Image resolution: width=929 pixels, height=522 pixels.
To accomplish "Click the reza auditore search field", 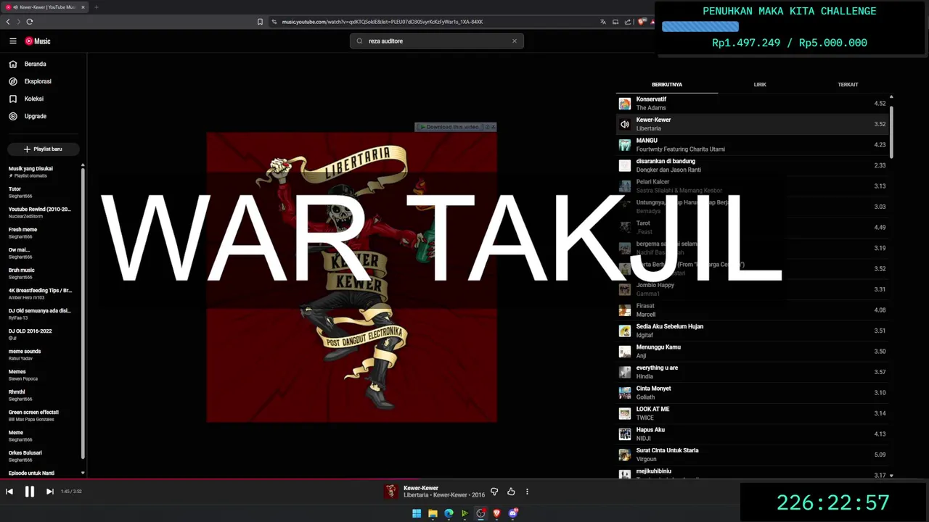I will 436,41.
